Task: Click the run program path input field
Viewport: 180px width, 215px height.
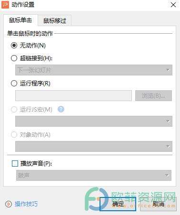Action: point(73,95)
